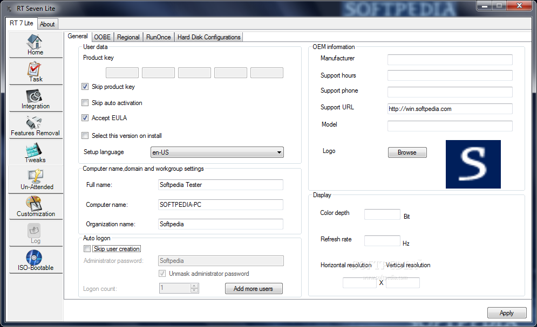Enable Select this version on install

coord(85,136)
